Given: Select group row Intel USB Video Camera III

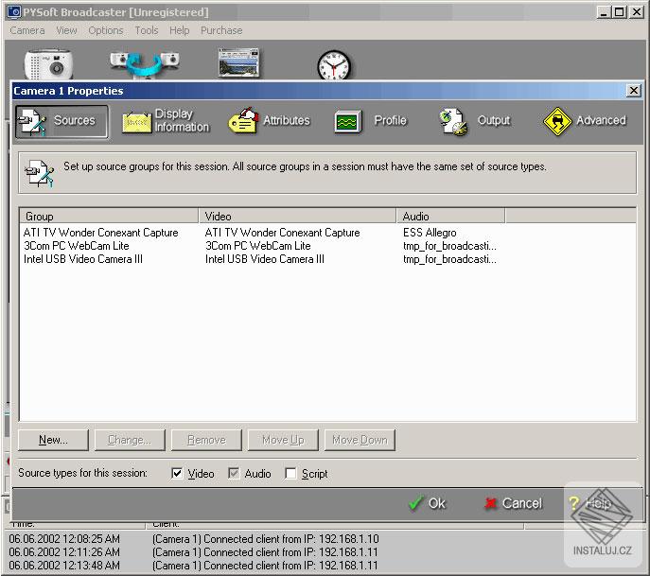Looking at the screenshot, I should [83, 259].
